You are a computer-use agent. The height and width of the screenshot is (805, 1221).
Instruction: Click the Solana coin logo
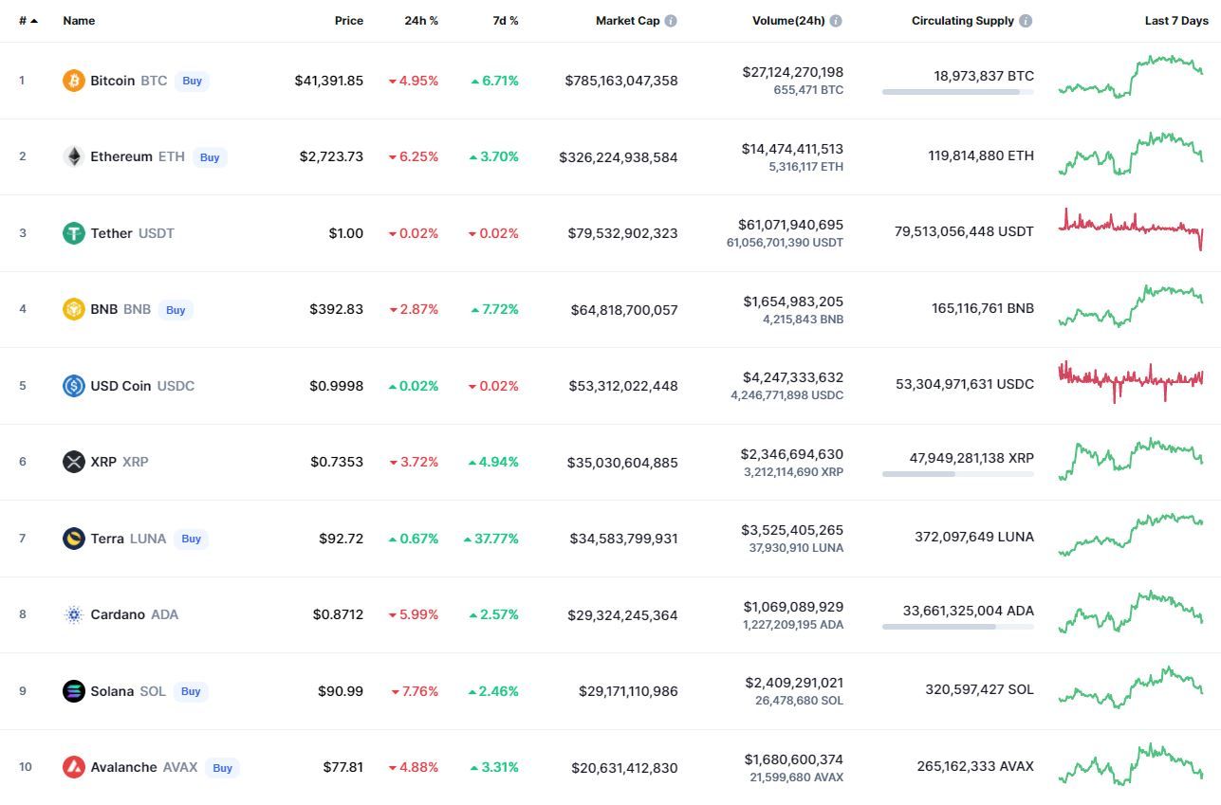[x=74, y=691]
